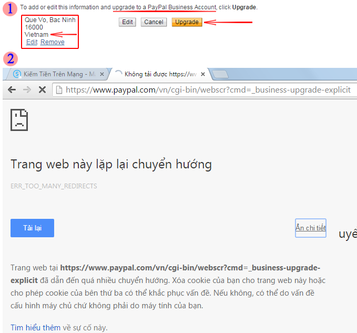Open a new browser tab
The width and height of the screenshot is (357, 333).
(x=220, y=74)
